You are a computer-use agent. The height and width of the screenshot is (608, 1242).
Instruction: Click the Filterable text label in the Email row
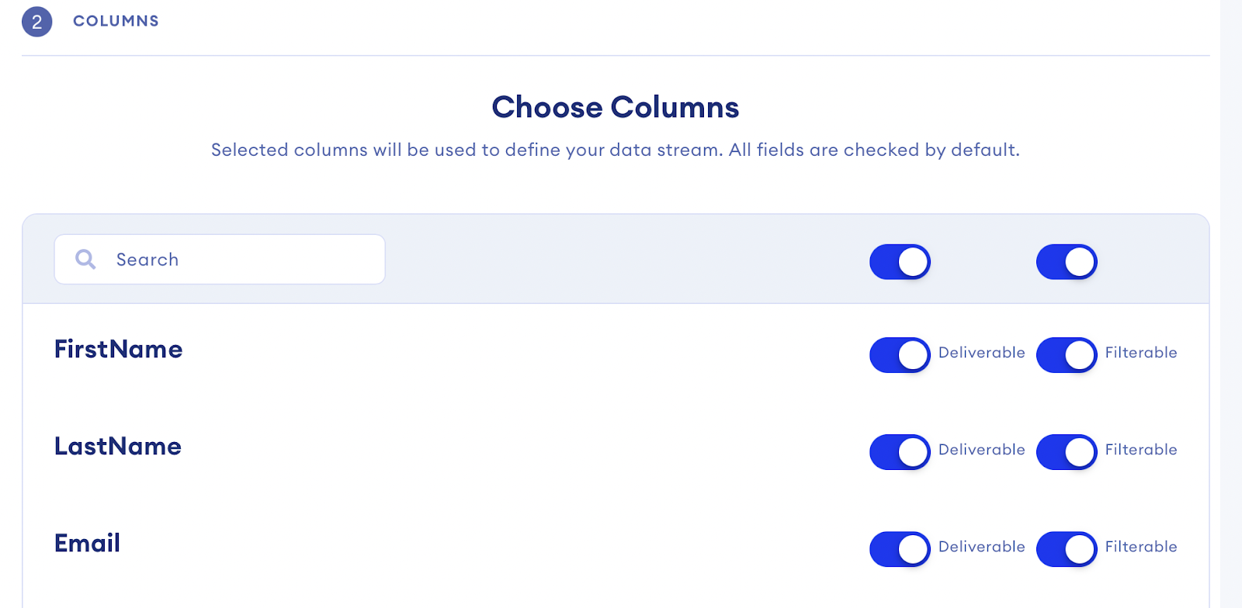pyautogui.click(x=1140, y=547)
